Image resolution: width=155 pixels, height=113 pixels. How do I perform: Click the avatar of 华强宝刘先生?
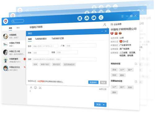click(6, 68)
